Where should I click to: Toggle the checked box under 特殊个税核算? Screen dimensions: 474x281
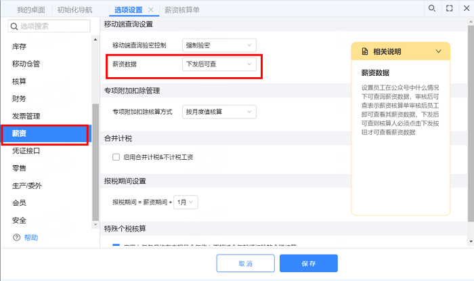click(116, 246)
